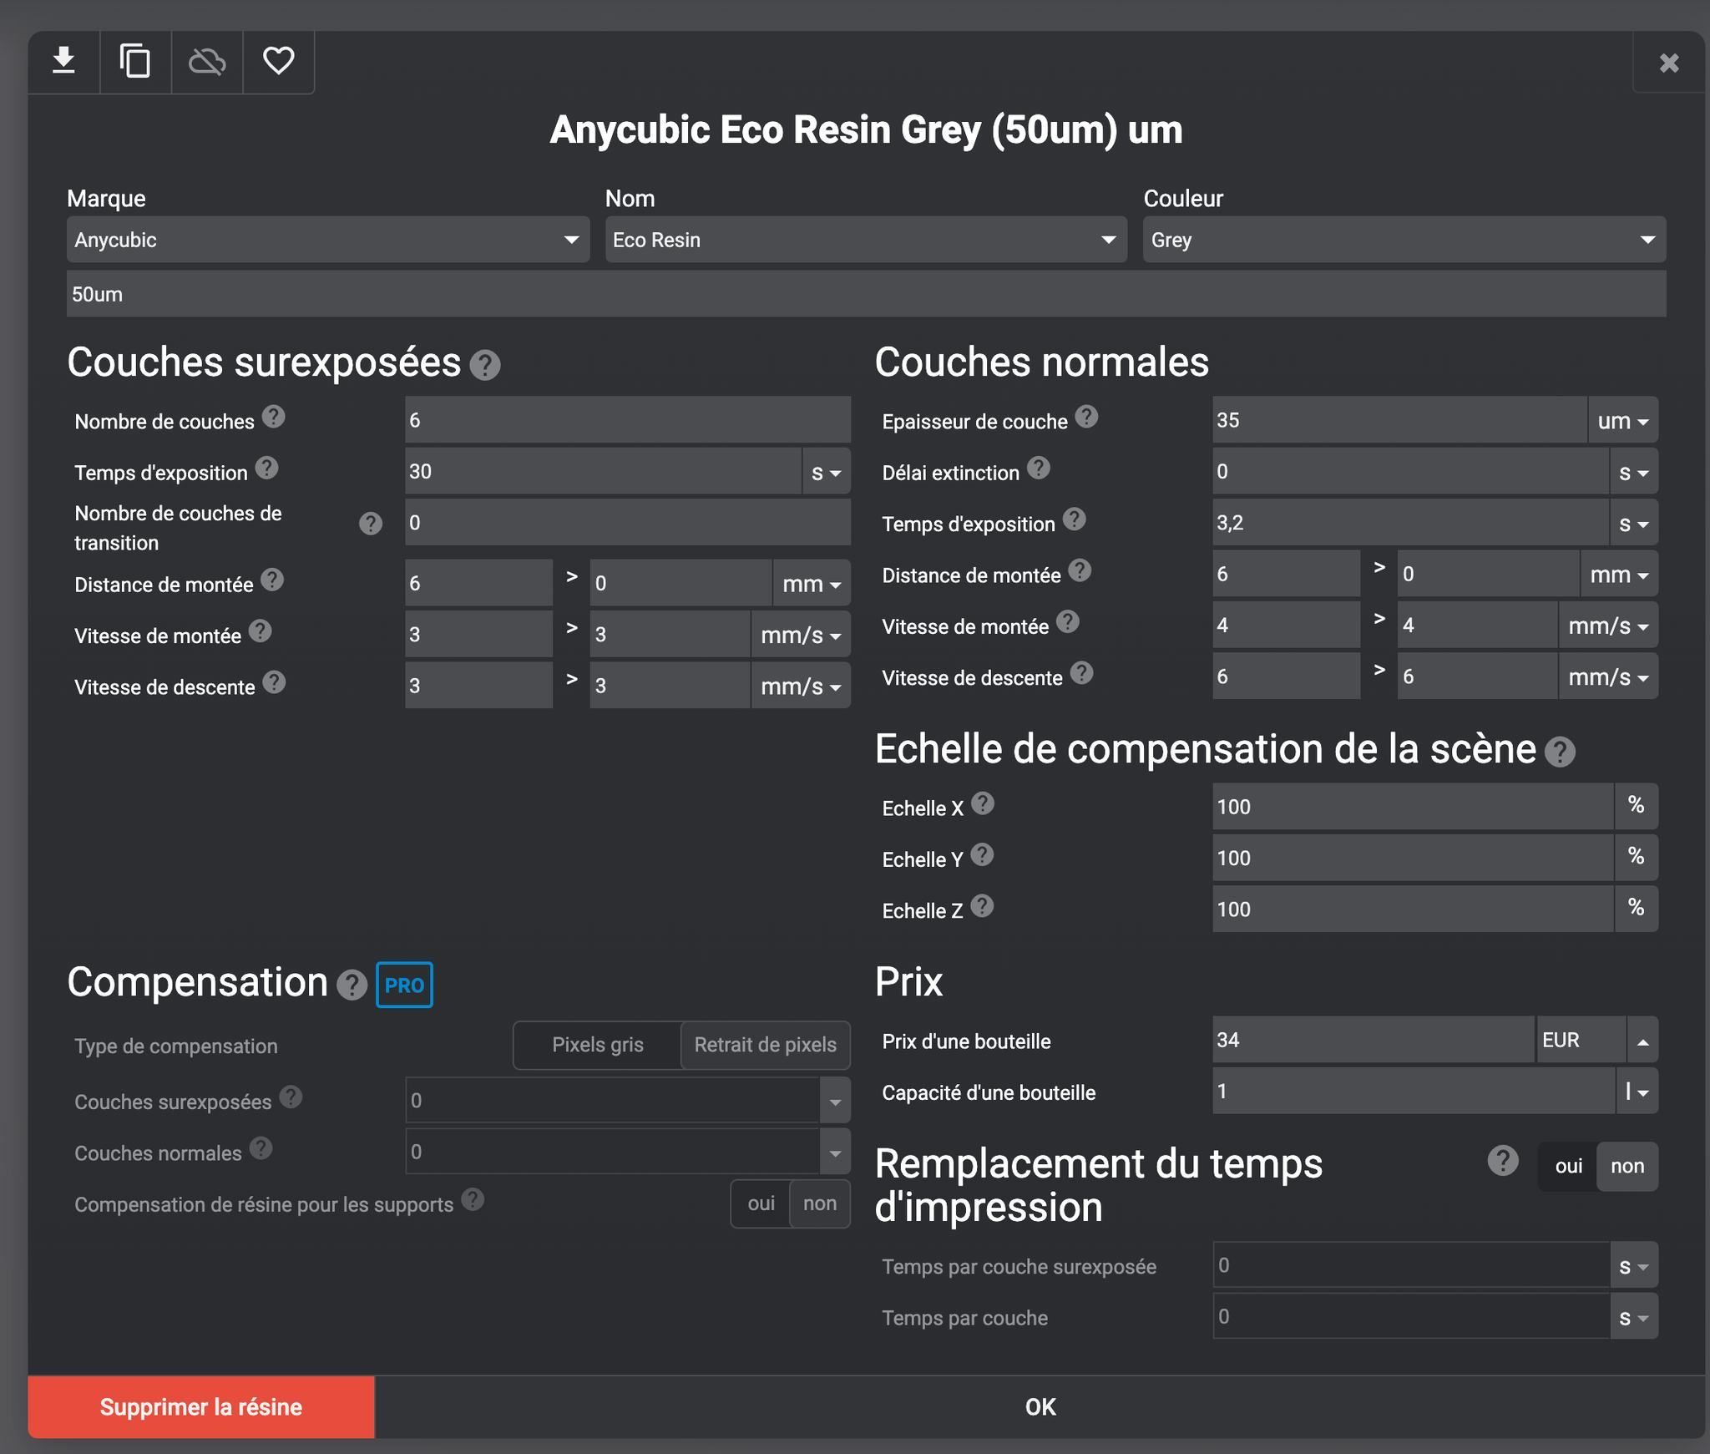Open mm/s unit dropdown for overexposed Vitesse de montée
This screenshot has height=1454, width=1710.
pos(801,635)
